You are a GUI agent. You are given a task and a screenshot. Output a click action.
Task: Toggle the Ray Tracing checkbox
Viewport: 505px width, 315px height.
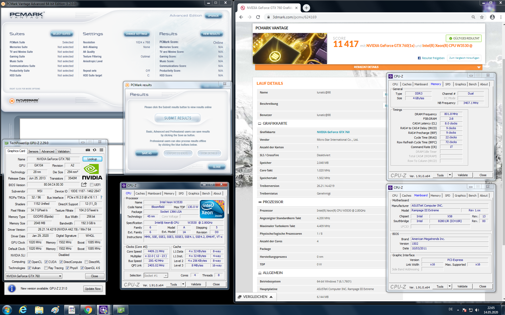(x=46, y=268)
